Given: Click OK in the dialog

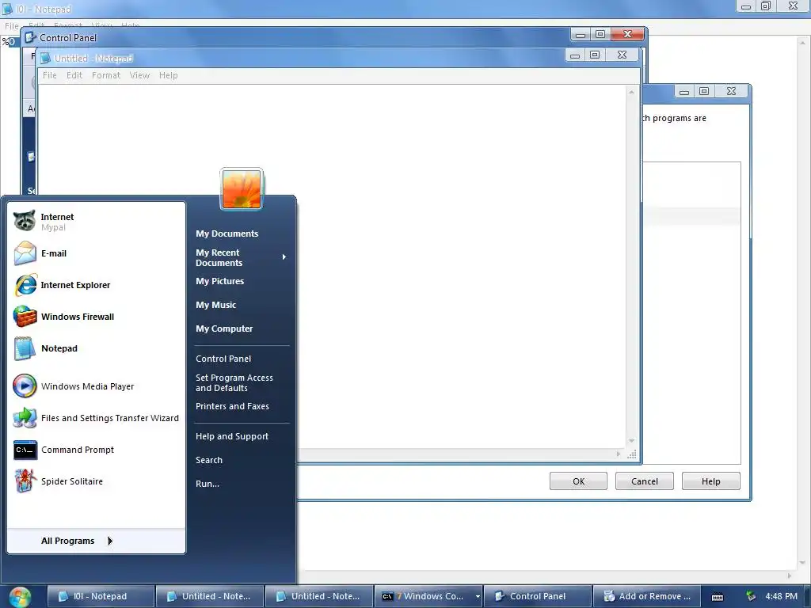Looking at the screenshot, I should [578, 481].
